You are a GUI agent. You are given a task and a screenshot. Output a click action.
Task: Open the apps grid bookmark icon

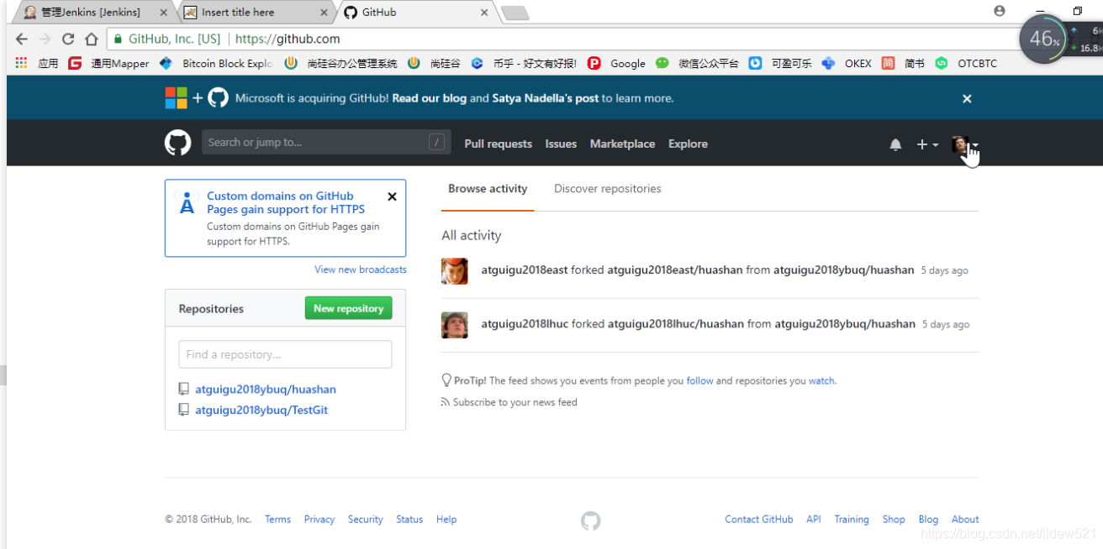pos(21,63)
